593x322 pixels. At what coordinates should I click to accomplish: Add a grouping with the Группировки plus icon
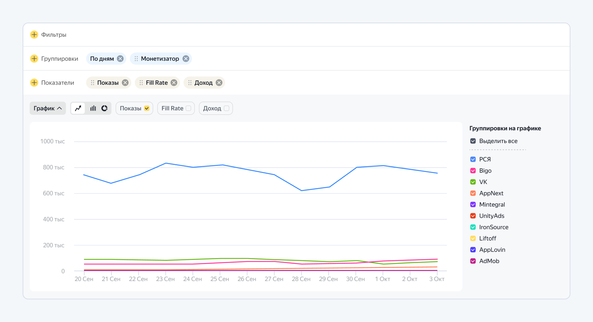pyautogui.click(x=34, y=59)
